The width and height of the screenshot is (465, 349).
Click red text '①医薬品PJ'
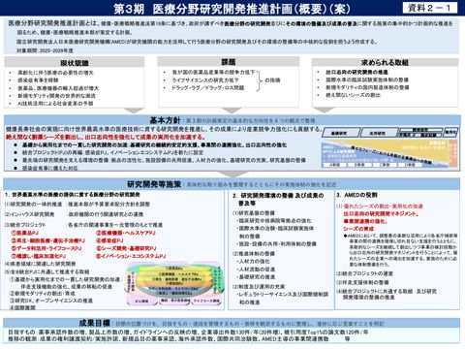tap(25, 233)
